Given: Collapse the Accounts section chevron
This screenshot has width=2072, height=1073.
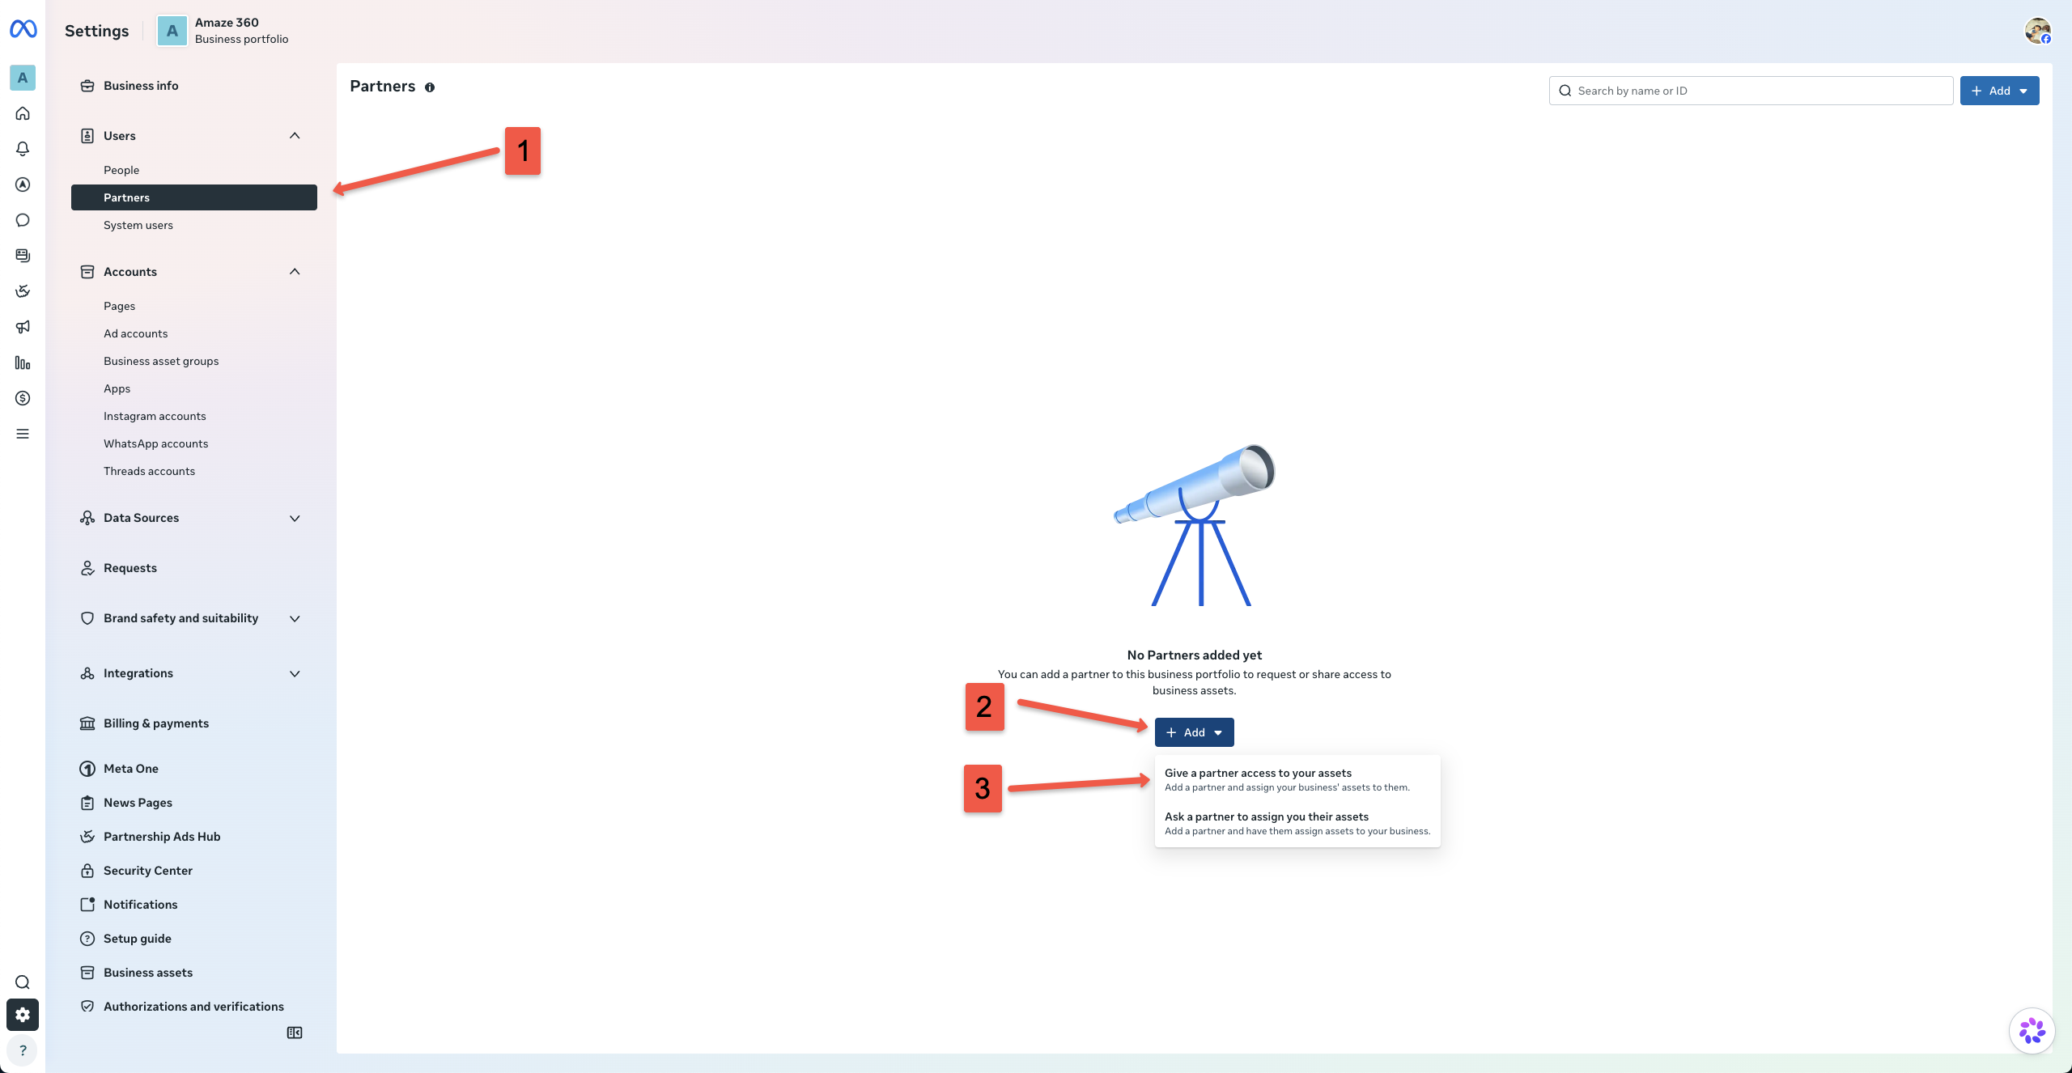Looking at the screenshot, I should click(x=295, y=272).
